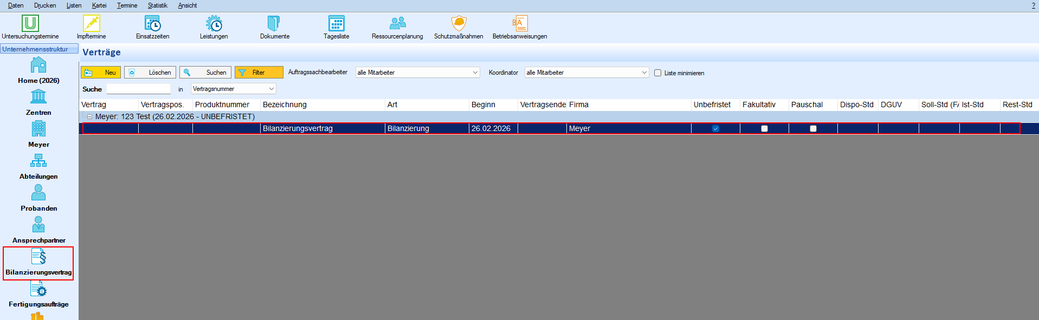Image resolution: width=1039 pixels, height=320 pixels.
Task: Toggle Fakultativ checkbox in Bilanzierungsvertrag row
Action: pyautogui.click(x=764, y=128)
